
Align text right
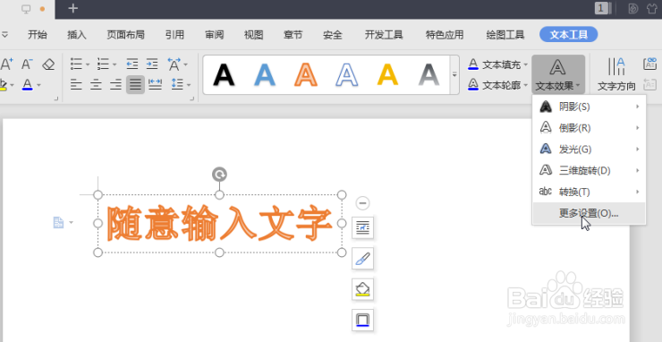click(115, 84)
